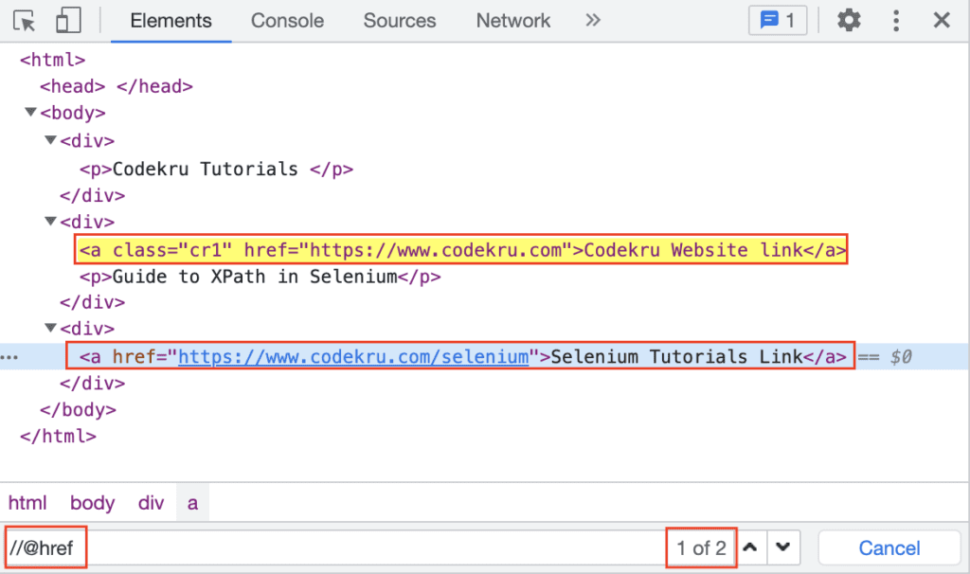This screenshot has height=574, width=970.
Task: Collapse the body element node
Action: (30, 113)
